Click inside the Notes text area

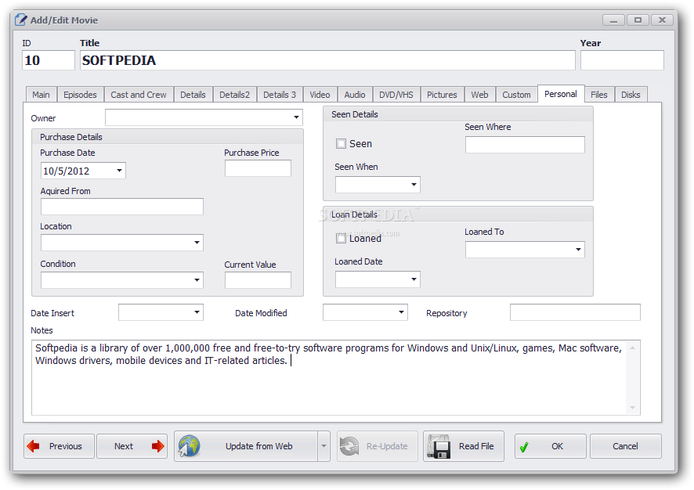pos(329,377)
